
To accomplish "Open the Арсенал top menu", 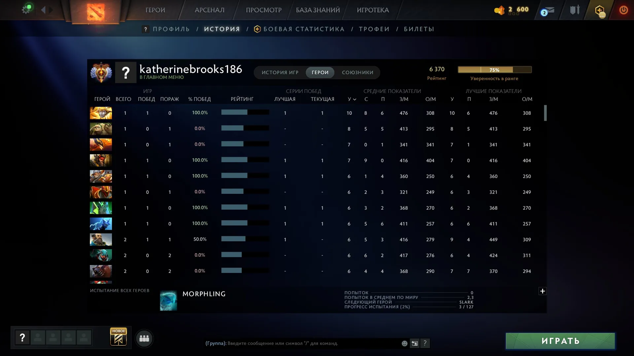I will click(x=209, y=10).
